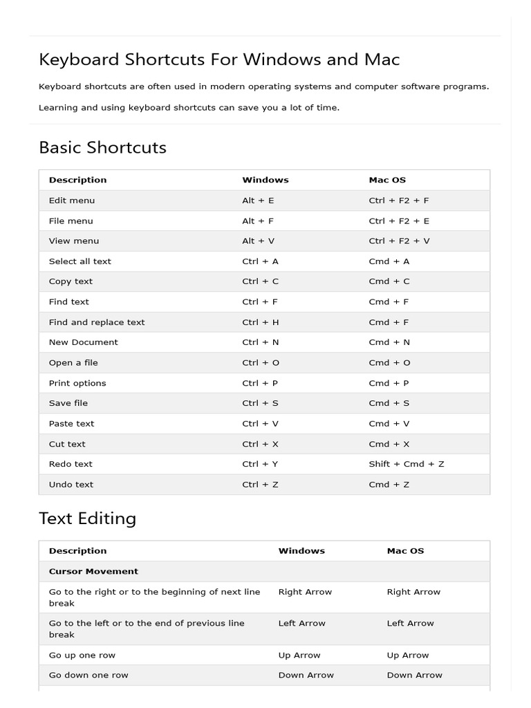531x708 pixels.
Task: Click the 'Alt + F' Windows shortcut cell
Action: coord(258,221)
